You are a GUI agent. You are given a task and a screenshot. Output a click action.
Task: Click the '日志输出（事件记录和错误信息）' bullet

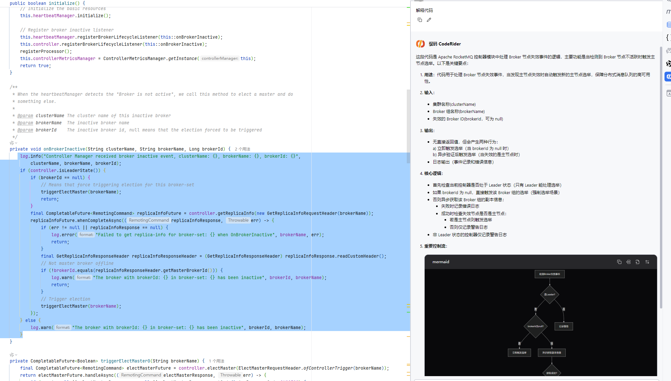463,162
